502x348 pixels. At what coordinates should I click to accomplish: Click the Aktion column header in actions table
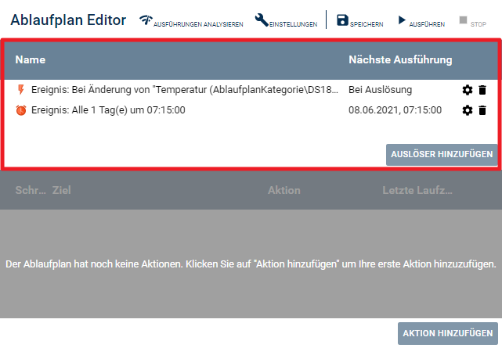click(284, 190)
